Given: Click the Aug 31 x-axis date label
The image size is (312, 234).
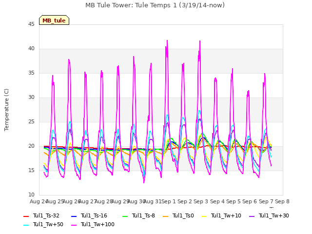Looking at the screenshot, I should 152,201.
